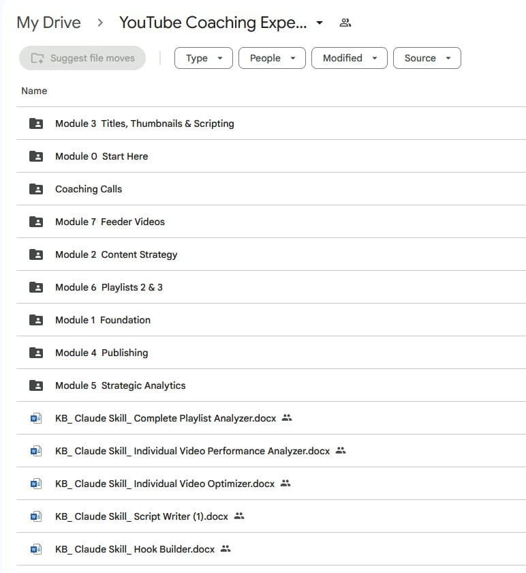The height and width of the screenshot is (573, 526).
Task: Click the shared people icon next to folder title
Action: click(x=345, y=23)
